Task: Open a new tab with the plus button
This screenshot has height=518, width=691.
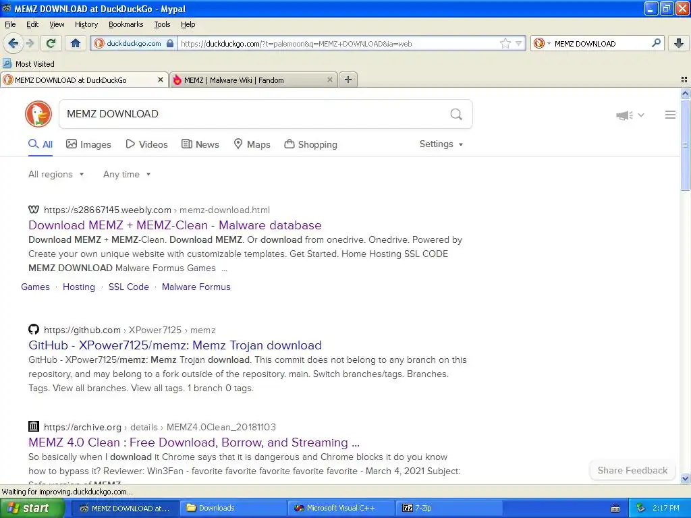Action: pyautogui.click(x=348, y=80)
